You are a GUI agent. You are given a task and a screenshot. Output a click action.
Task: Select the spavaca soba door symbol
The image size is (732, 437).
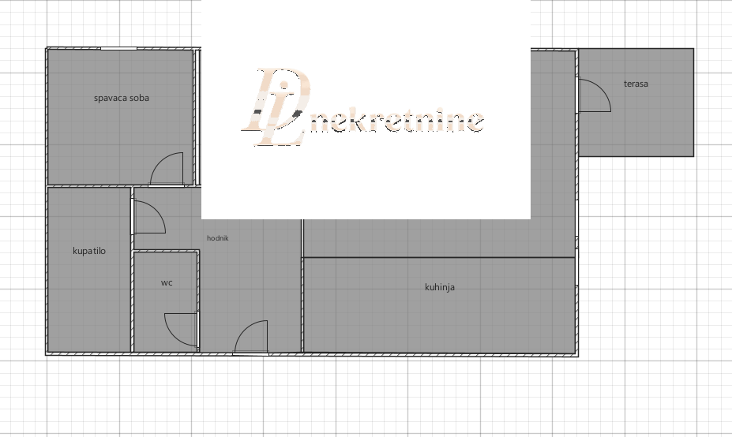(167, 169)
